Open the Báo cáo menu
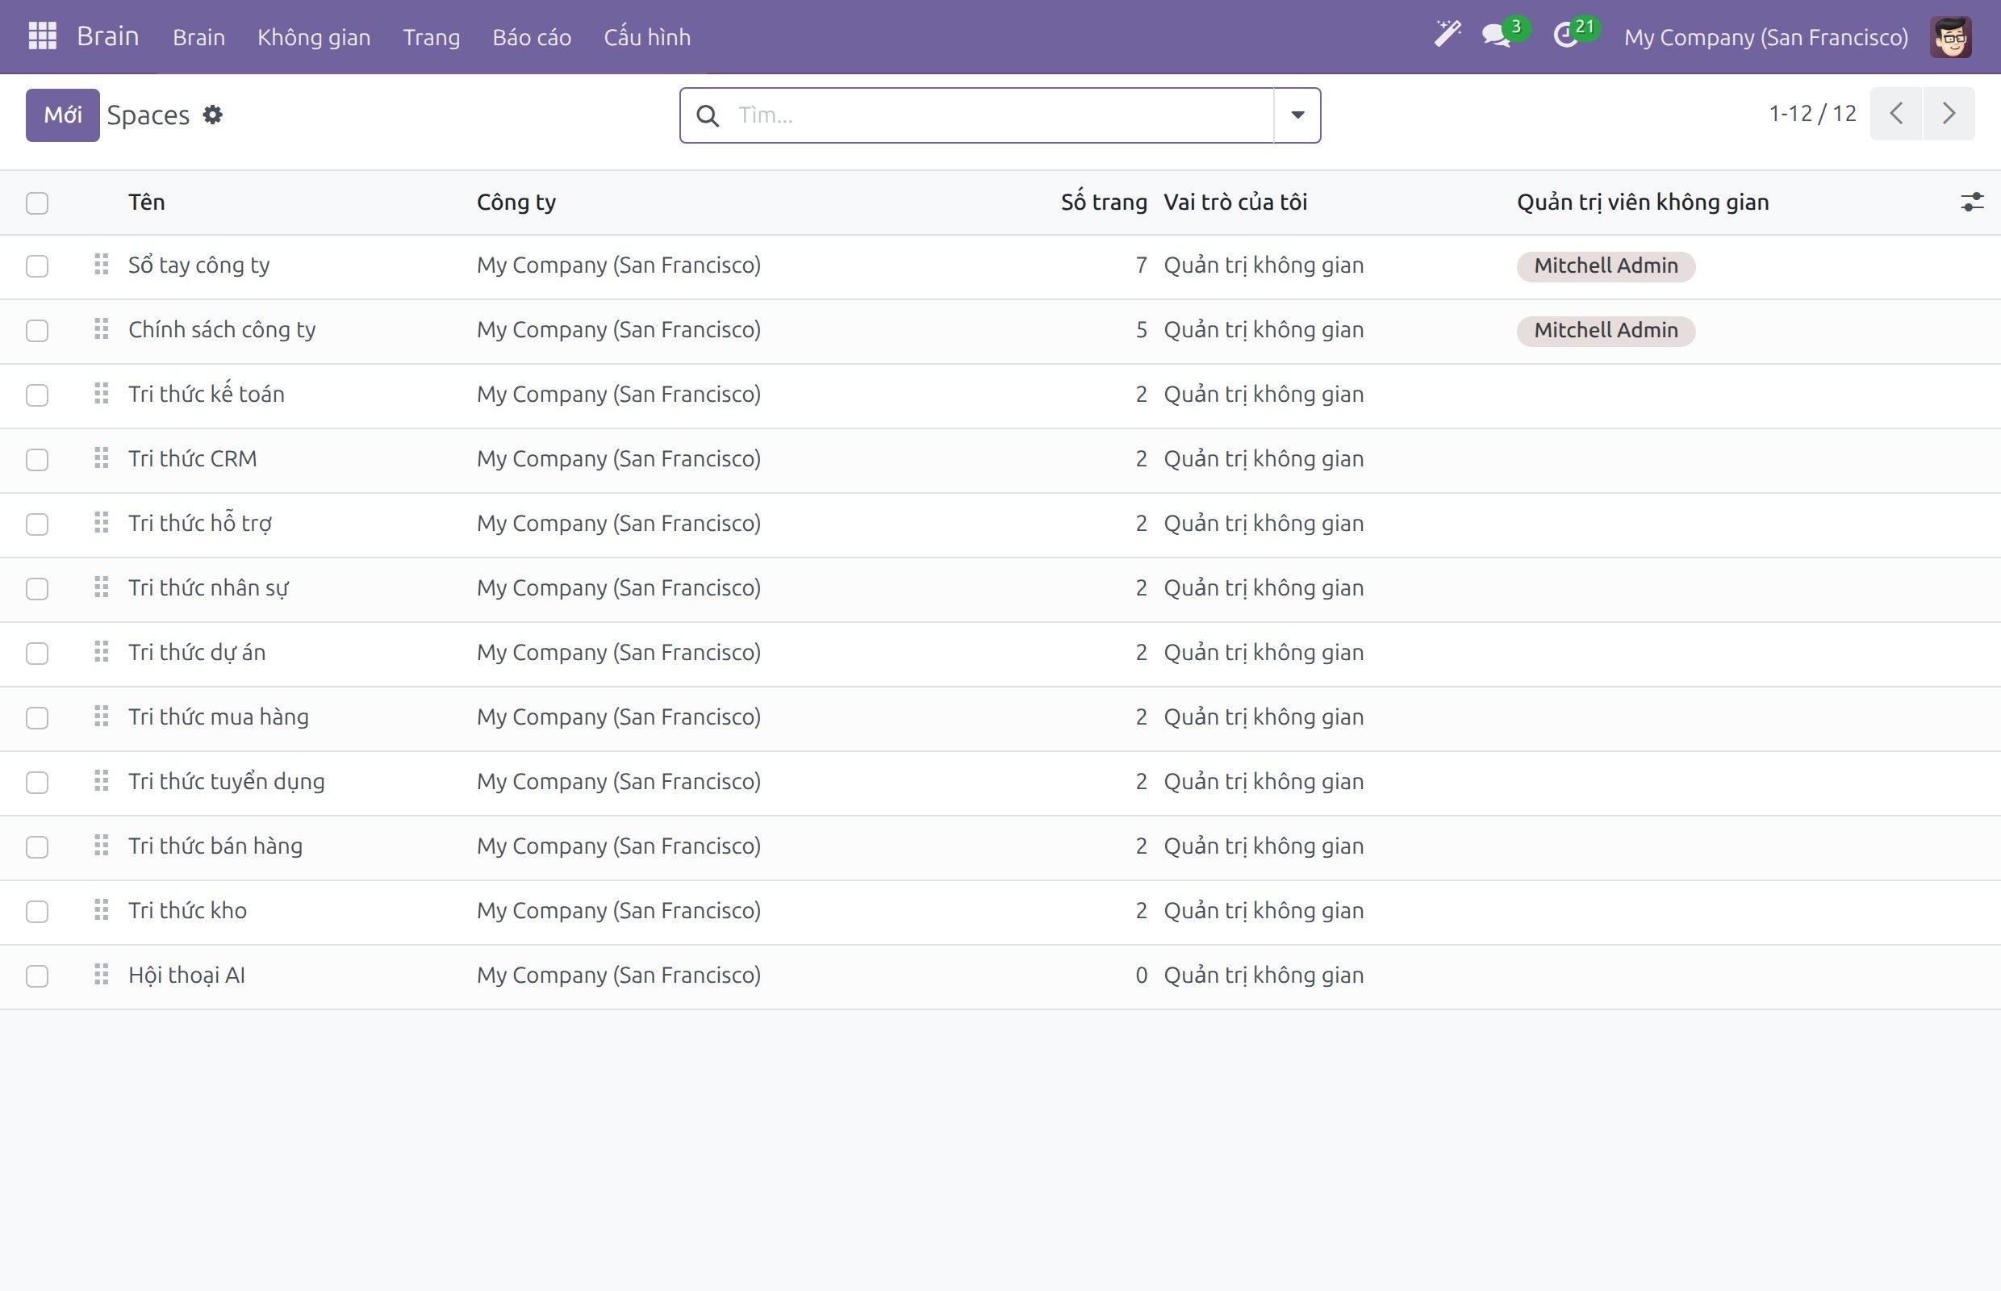2001x1291 pixels. pos(532,37)
